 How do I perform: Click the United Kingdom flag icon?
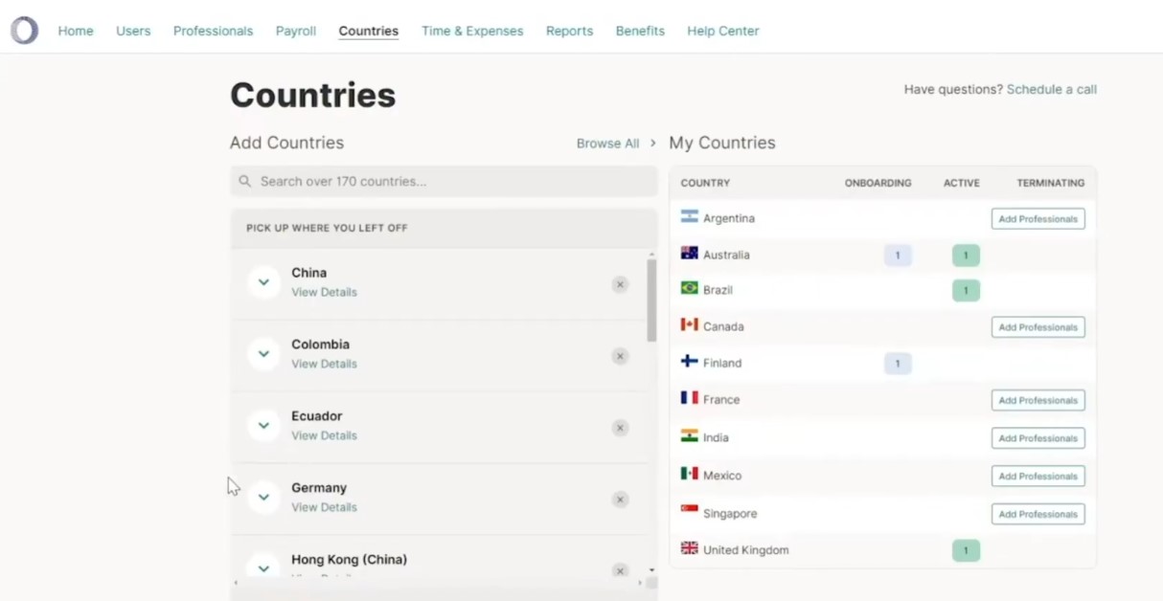click(689, 548)
